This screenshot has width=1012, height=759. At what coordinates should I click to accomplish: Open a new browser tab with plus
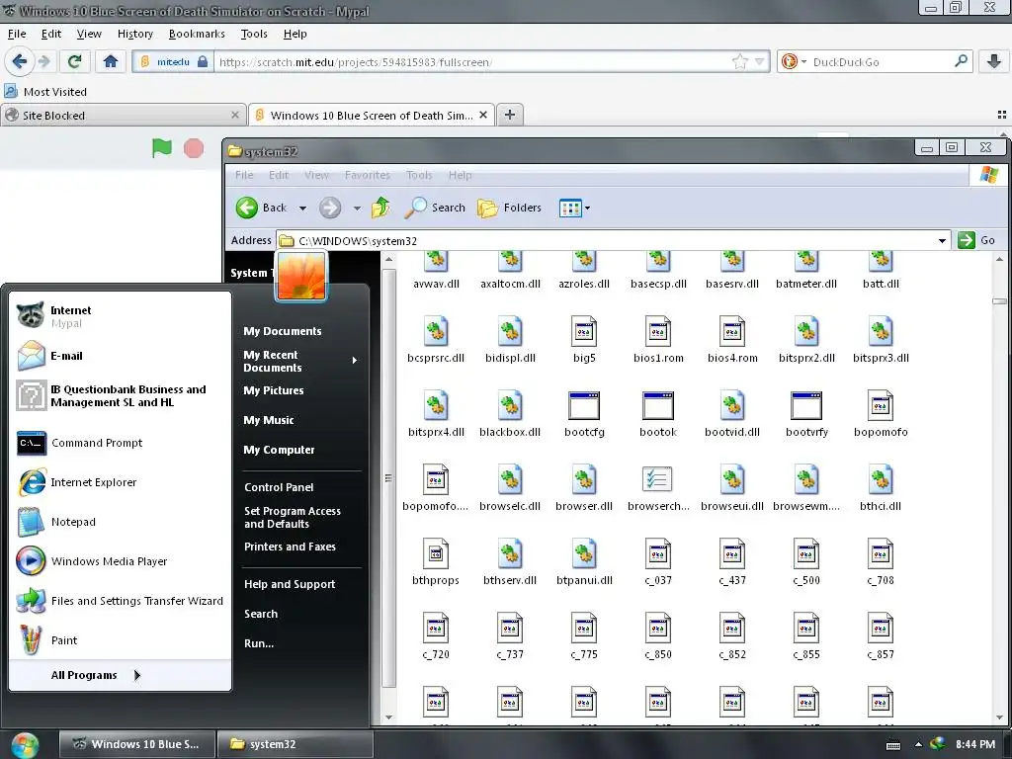coord(510,115)
